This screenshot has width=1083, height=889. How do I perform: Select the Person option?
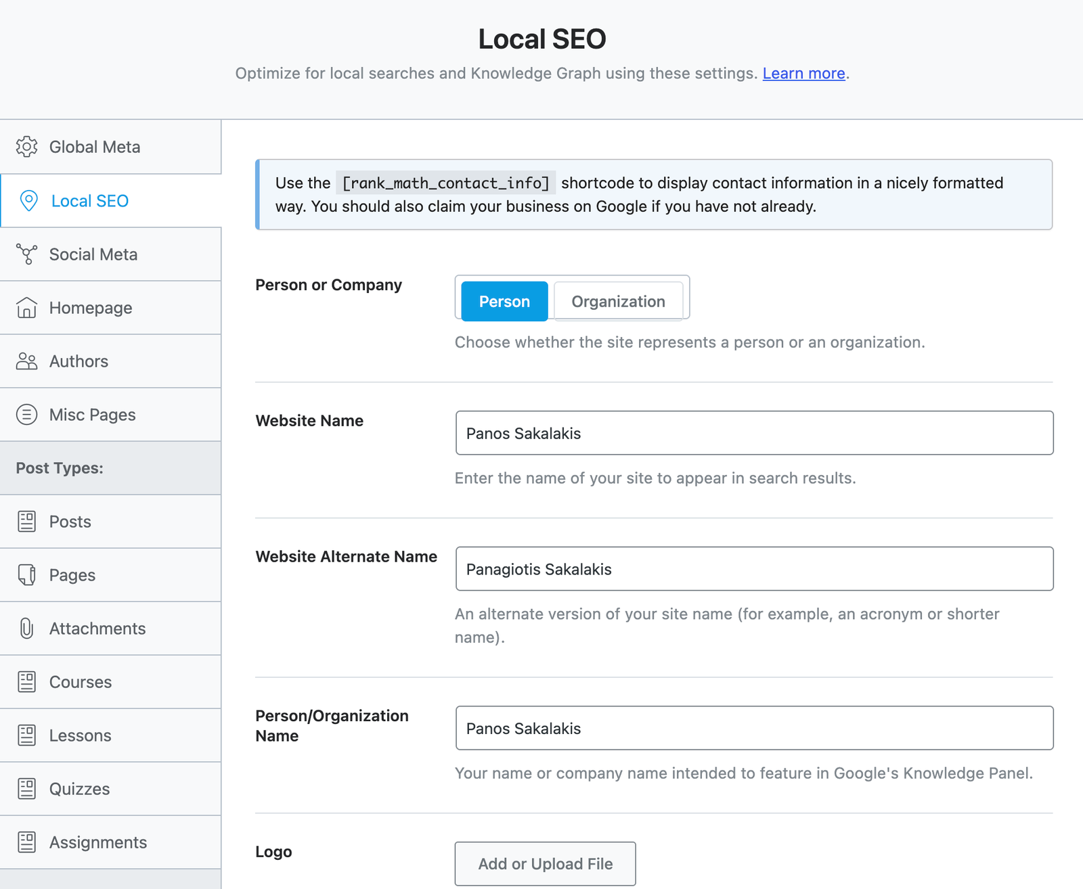[x=504, y=301]
